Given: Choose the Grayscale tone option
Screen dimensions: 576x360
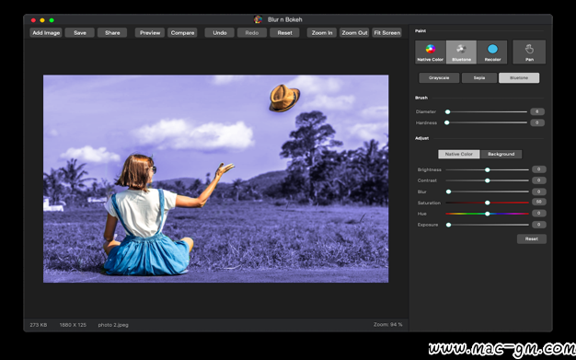Looking at the screenshot, I should pyautogui.click(x=439, y=78).
